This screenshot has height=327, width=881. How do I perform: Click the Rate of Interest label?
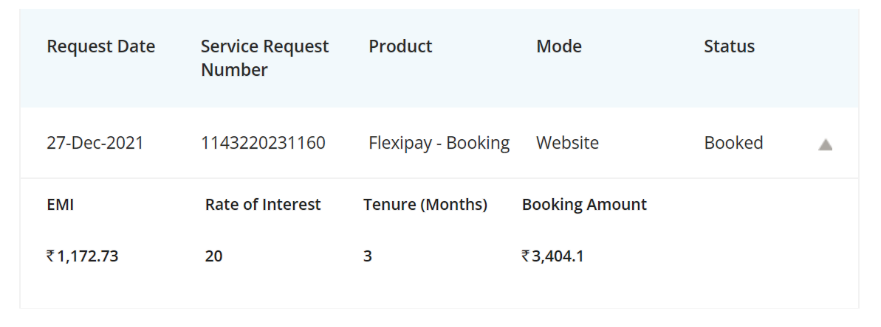pos(263,205)
